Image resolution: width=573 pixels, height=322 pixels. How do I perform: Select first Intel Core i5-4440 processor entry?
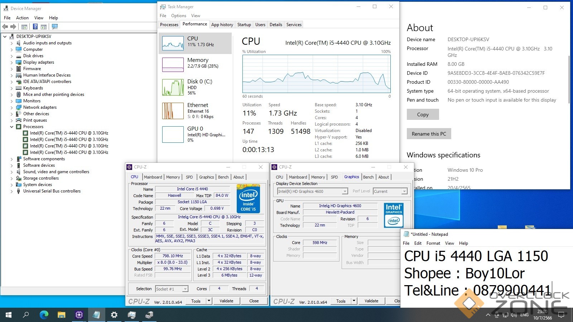click(x=69, y=133)
